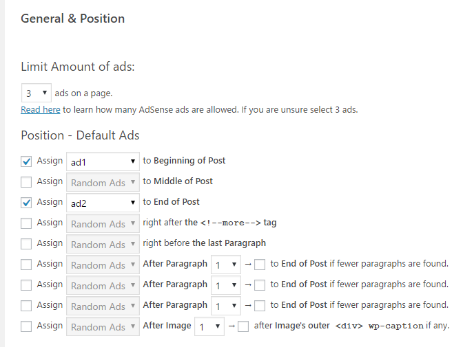The height and width of the screenshot is (347, 463).
Task: Tick the After Image assign checkbox
Action: [x=26, y=326]
